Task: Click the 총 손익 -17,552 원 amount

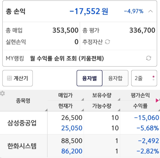Action: coord(89,11)
